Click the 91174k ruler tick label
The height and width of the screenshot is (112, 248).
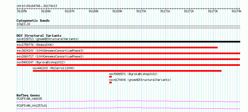point(237,11)
